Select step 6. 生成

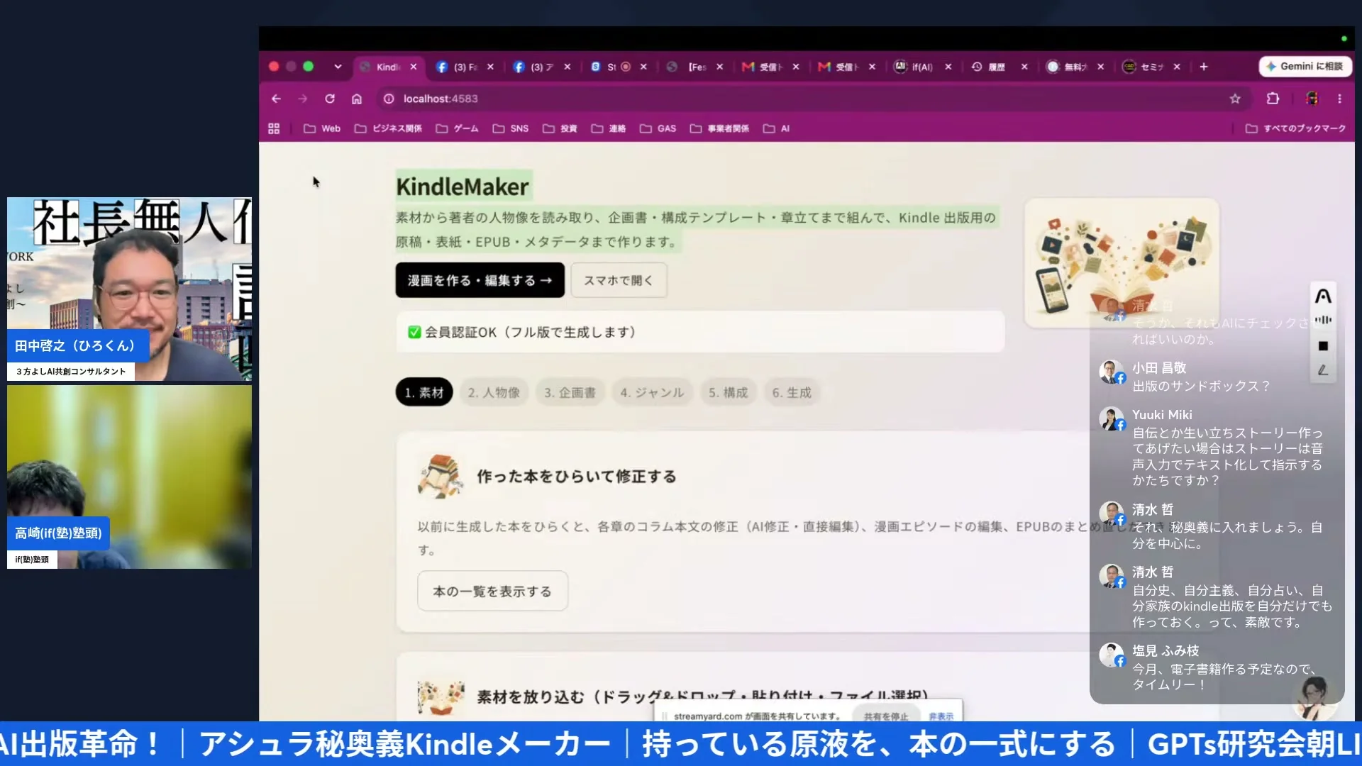point(792,392)
